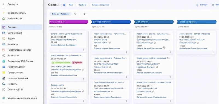Viewport: 219px width, 104px height.
Task: Click the Экспорт button
Action: (x=202, y=5)
